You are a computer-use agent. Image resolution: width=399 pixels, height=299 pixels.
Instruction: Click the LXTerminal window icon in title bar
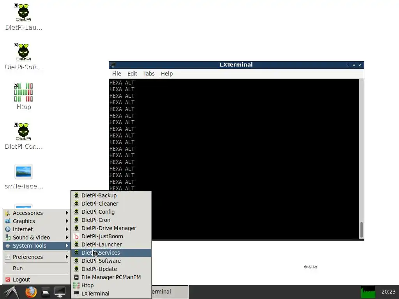click(x=113, y=65)
